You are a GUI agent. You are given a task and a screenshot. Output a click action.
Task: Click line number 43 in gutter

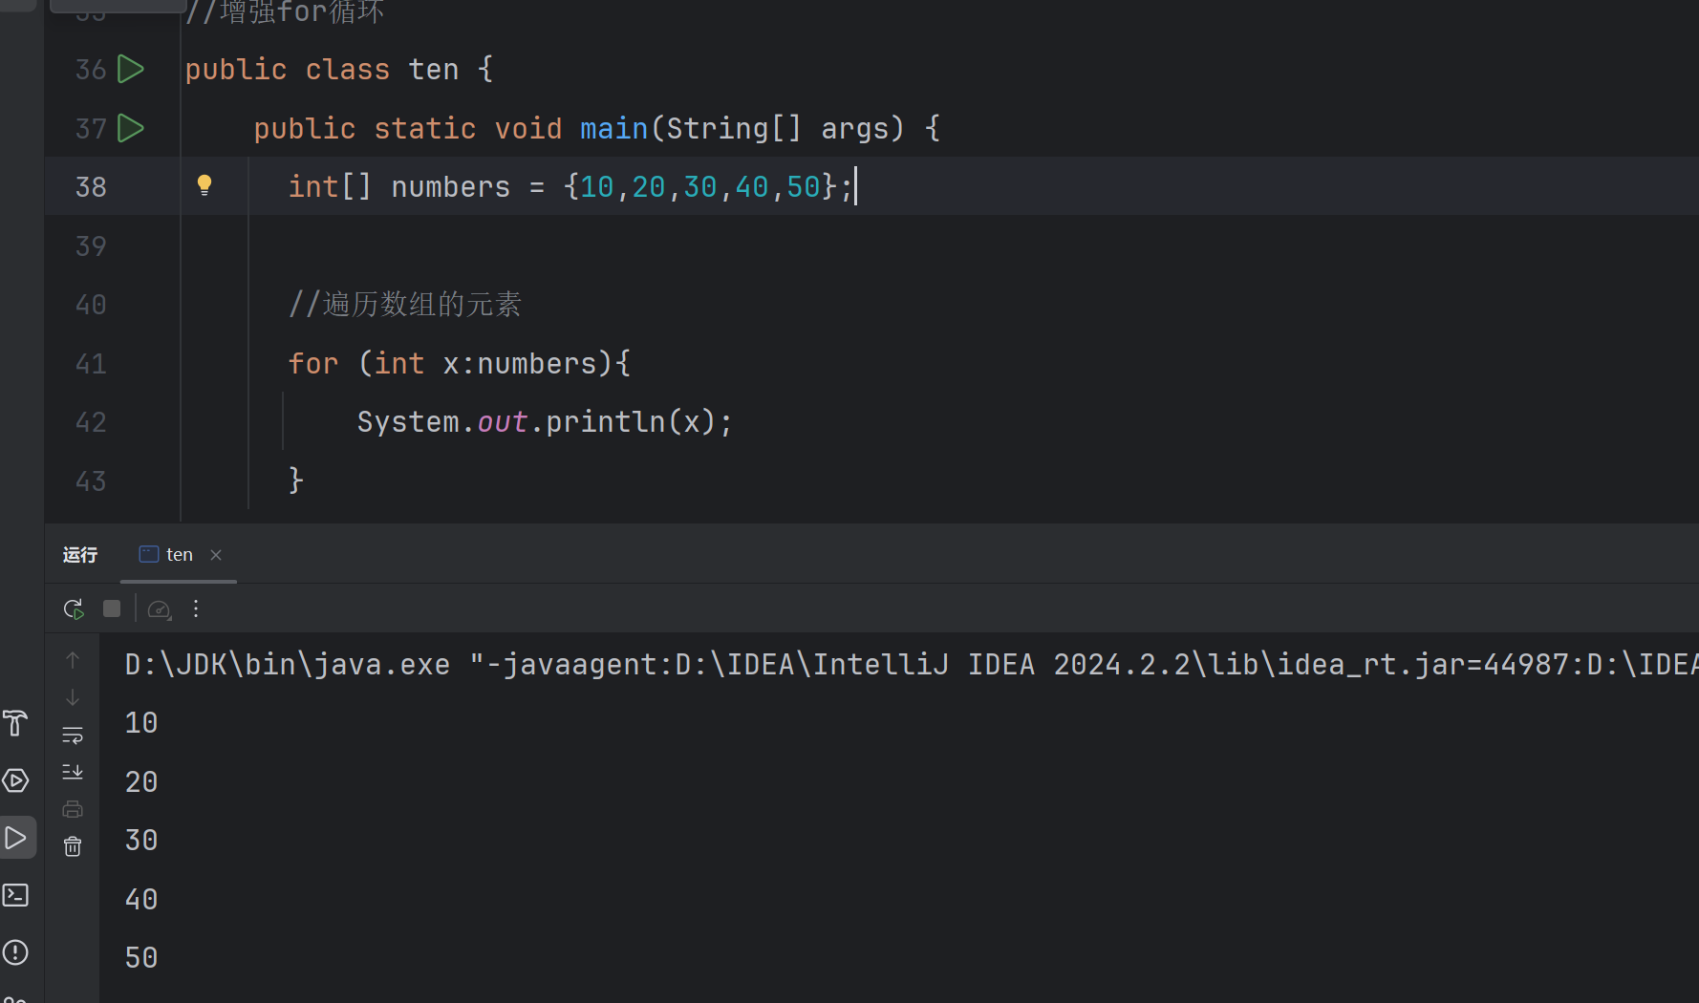point(91,481)
